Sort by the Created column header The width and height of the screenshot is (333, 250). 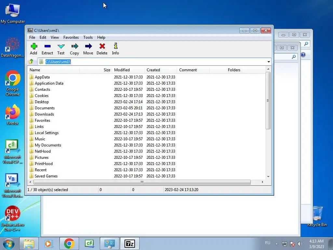click(161, 70)
